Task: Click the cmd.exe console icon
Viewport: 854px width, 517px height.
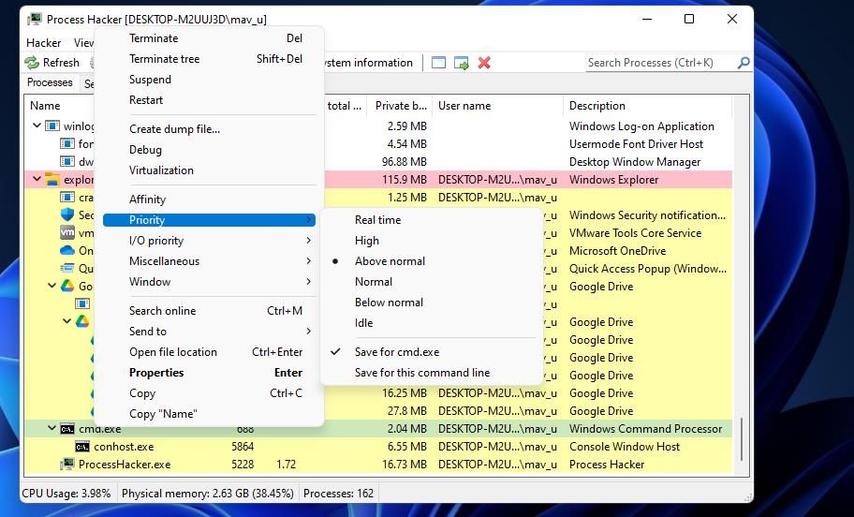Action: pyautogui.click(x=67, y=429)
